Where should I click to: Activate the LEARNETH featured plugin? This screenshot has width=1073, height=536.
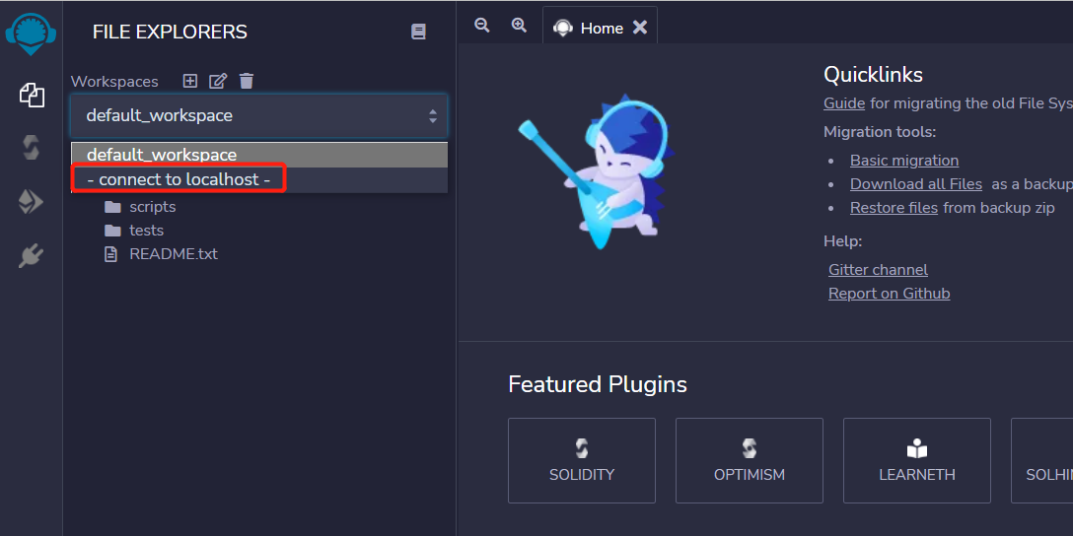coord(917,461)
